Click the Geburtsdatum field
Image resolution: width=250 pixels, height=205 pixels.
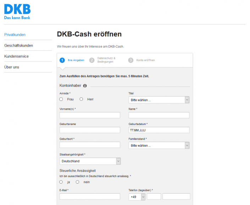(x=159, y=130)
